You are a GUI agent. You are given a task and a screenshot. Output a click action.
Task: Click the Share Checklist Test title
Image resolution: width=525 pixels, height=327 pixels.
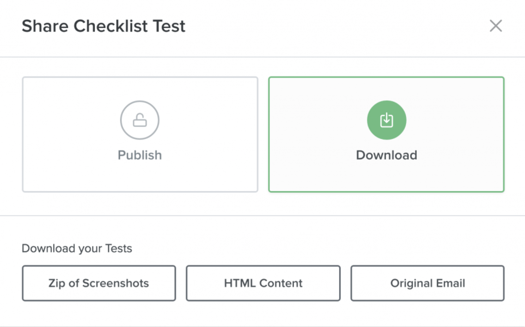pyautogui.click(x=103, y=26)
